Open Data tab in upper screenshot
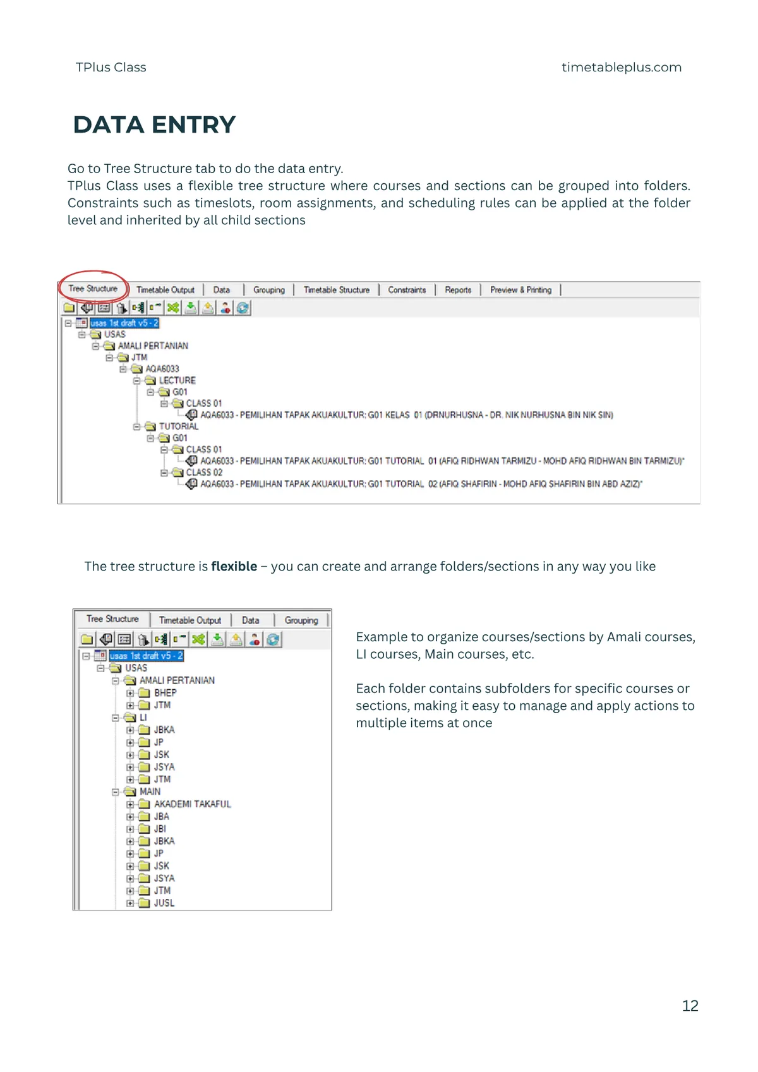 [222, 290]
